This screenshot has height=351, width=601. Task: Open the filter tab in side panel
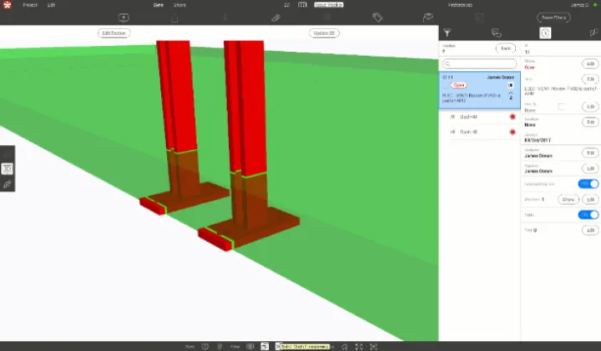(x=447, y=33)
